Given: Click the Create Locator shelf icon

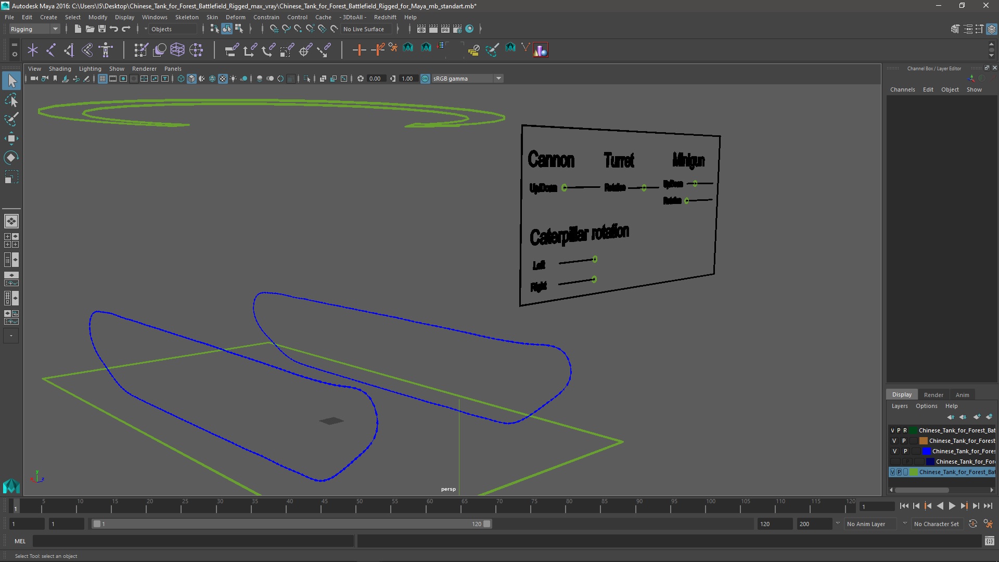Looking at the screenshot, I should [x=32, y=50].
